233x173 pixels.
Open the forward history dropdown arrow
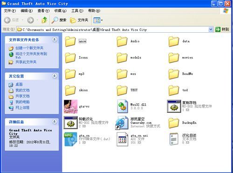pyautogui.click(x=37, y=20)
